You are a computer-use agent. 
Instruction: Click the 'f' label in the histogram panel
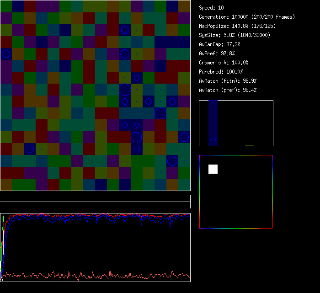(215, 140)
